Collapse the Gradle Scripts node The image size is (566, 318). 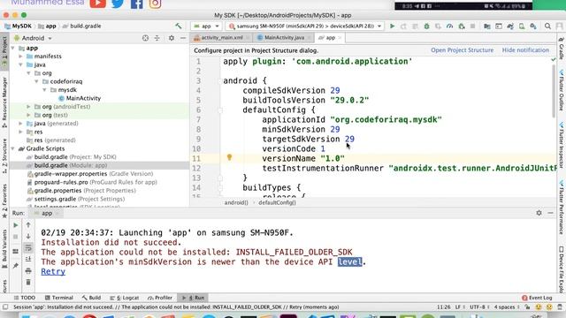point(13,148)
